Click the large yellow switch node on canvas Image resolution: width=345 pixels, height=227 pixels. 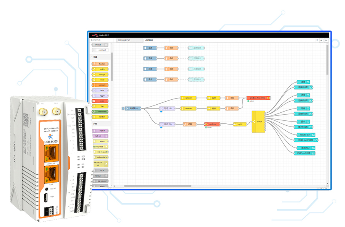pos(258,122)
